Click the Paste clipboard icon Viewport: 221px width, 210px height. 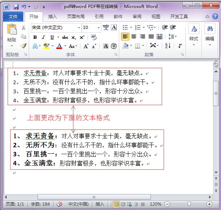(12, 29)
